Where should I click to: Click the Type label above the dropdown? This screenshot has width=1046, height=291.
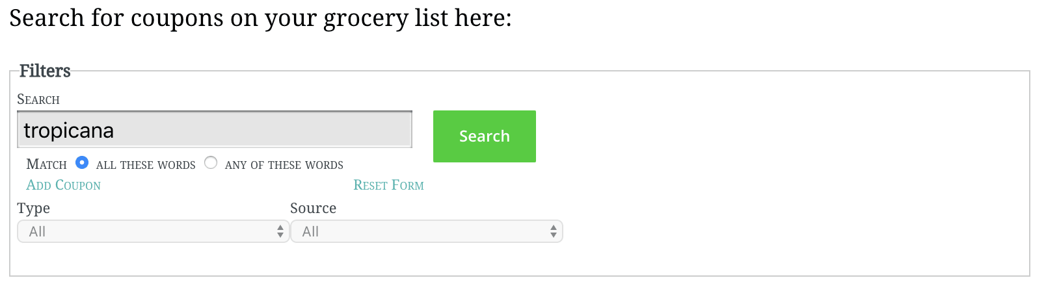pos(33,209)
